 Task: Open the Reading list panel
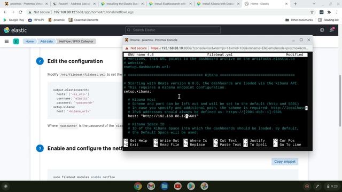point(328,20)
